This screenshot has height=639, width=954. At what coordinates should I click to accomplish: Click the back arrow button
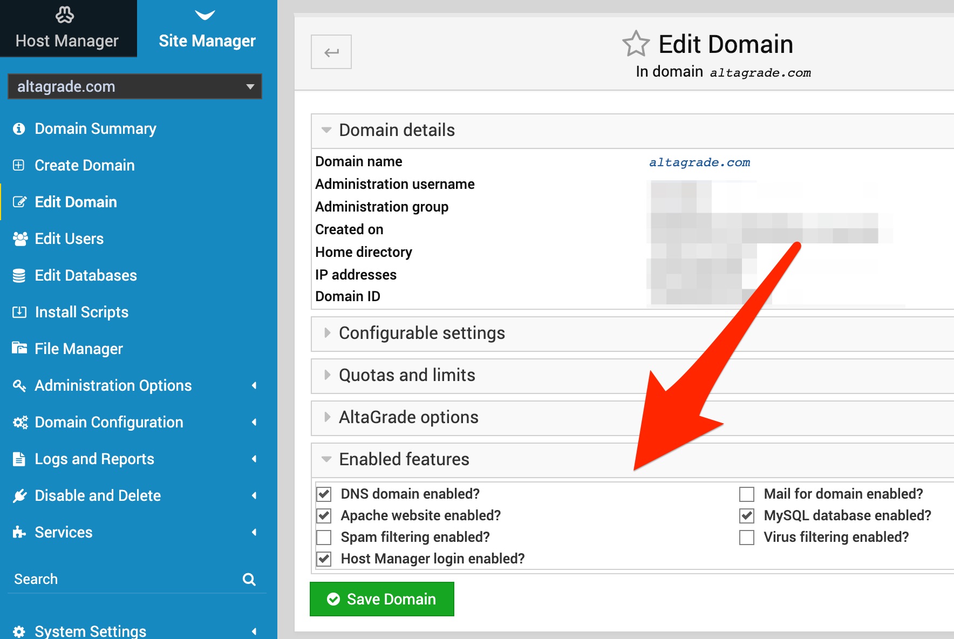(331, 52)
